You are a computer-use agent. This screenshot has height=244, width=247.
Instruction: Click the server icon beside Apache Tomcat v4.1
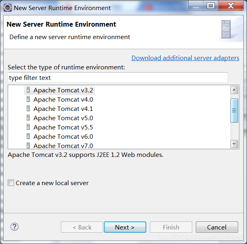pyautogui.click(x=28, y=108)
